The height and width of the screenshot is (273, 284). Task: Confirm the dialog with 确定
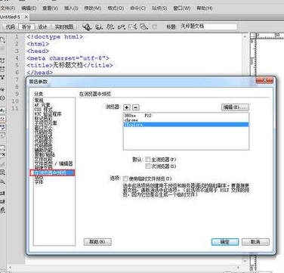[x=225, y=242]
